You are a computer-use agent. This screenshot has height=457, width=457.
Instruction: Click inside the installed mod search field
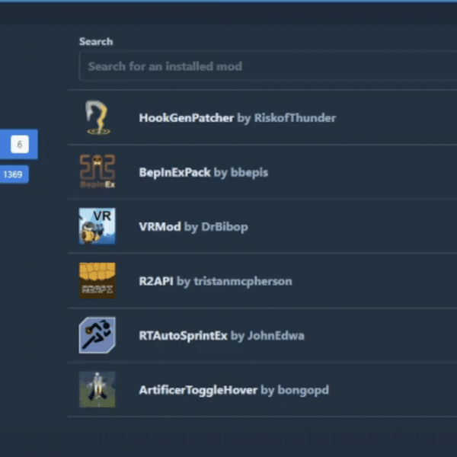coord(267,66)
